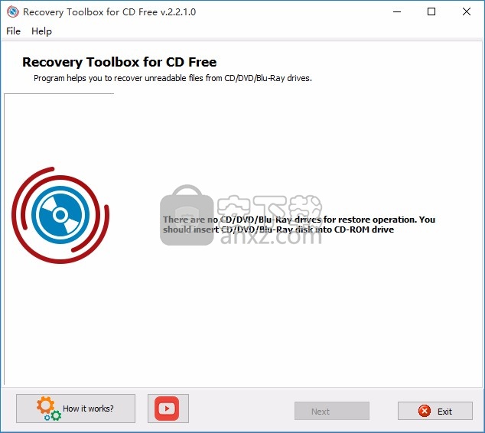This screenshot has height=433, width=485.
Task: Open the File menu
Action: (x=13, y=31)
